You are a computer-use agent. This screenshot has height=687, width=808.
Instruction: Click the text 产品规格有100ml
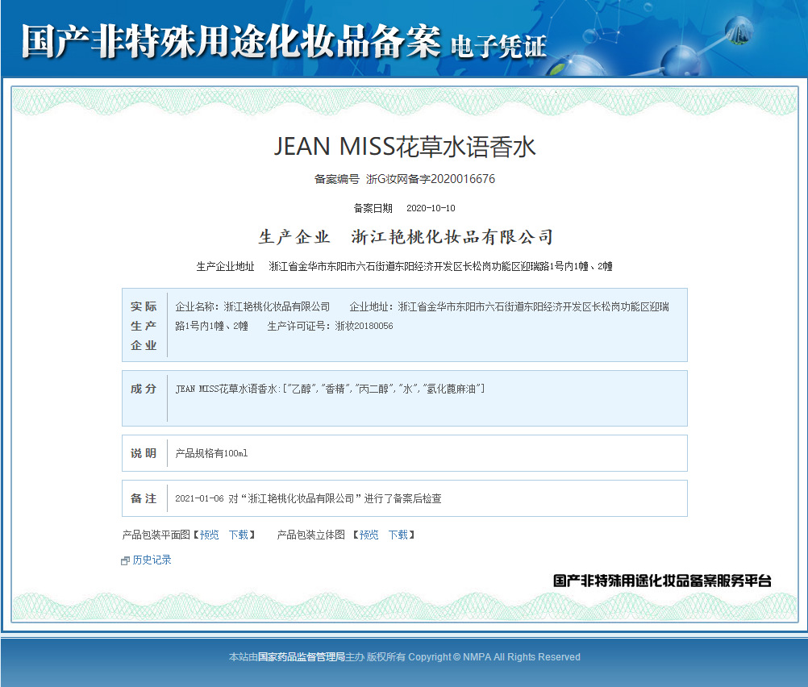tap(211, 453)
